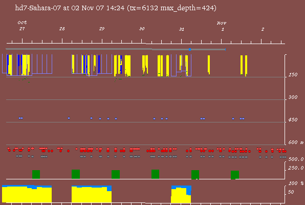Viewport: 305px width, 205px height.
Task: Click the chart title hd7-Sahara-07
Action: (38, 8)
